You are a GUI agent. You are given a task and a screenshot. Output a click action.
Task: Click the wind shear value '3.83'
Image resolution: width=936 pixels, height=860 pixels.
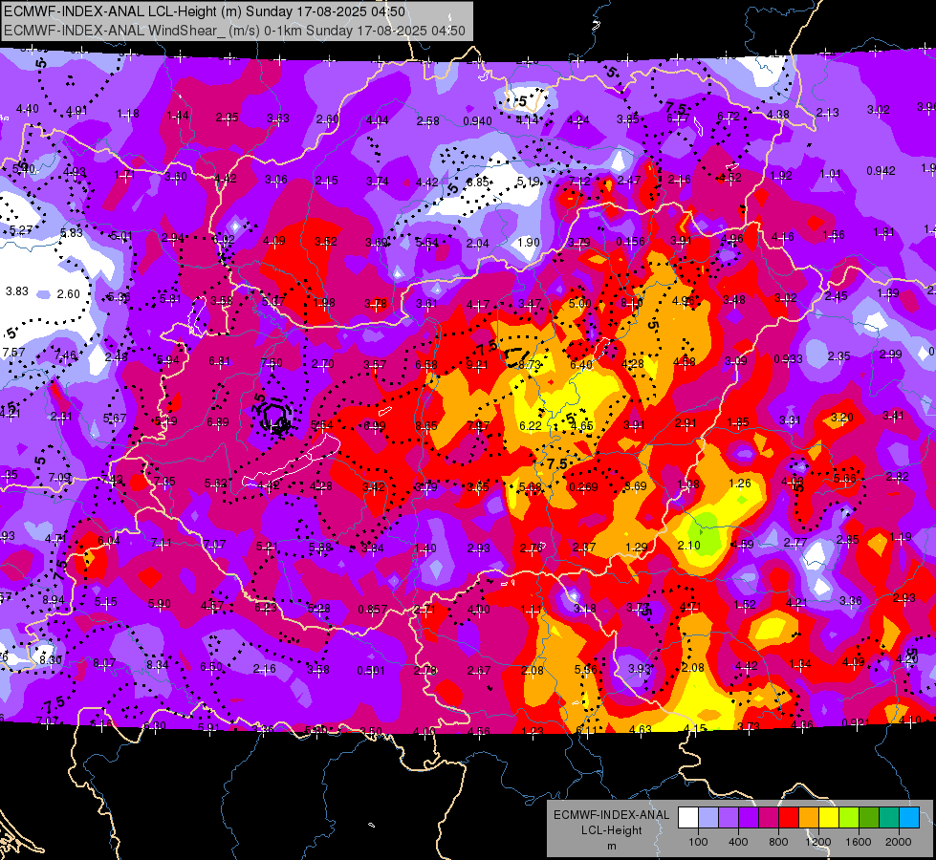[x=16, y=291]
